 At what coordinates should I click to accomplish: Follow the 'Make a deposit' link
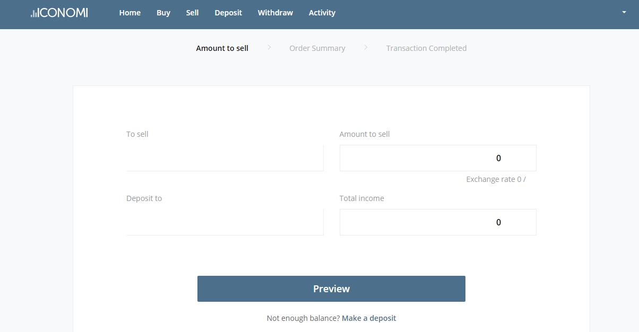pos(369,318)
